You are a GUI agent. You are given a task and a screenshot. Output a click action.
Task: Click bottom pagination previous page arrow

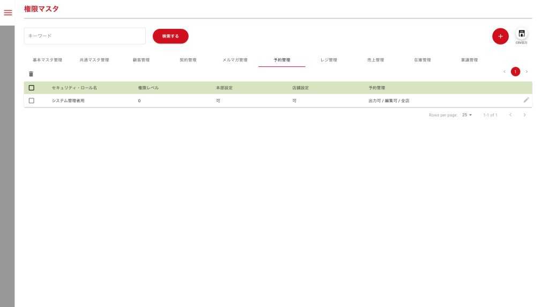click(510, 115)
